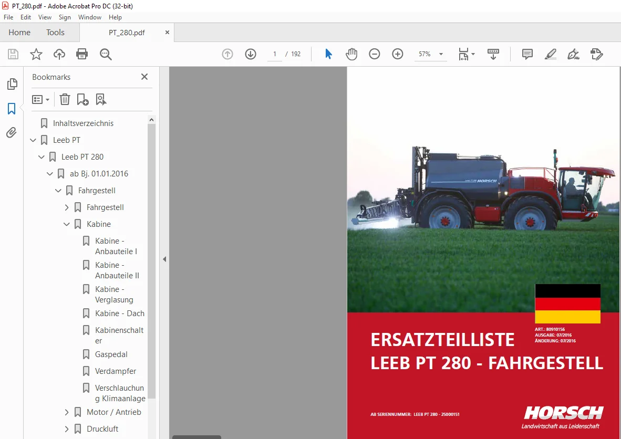Expand the Druckluft bookmark
The image size is (621, 439).
pos(67,429)
